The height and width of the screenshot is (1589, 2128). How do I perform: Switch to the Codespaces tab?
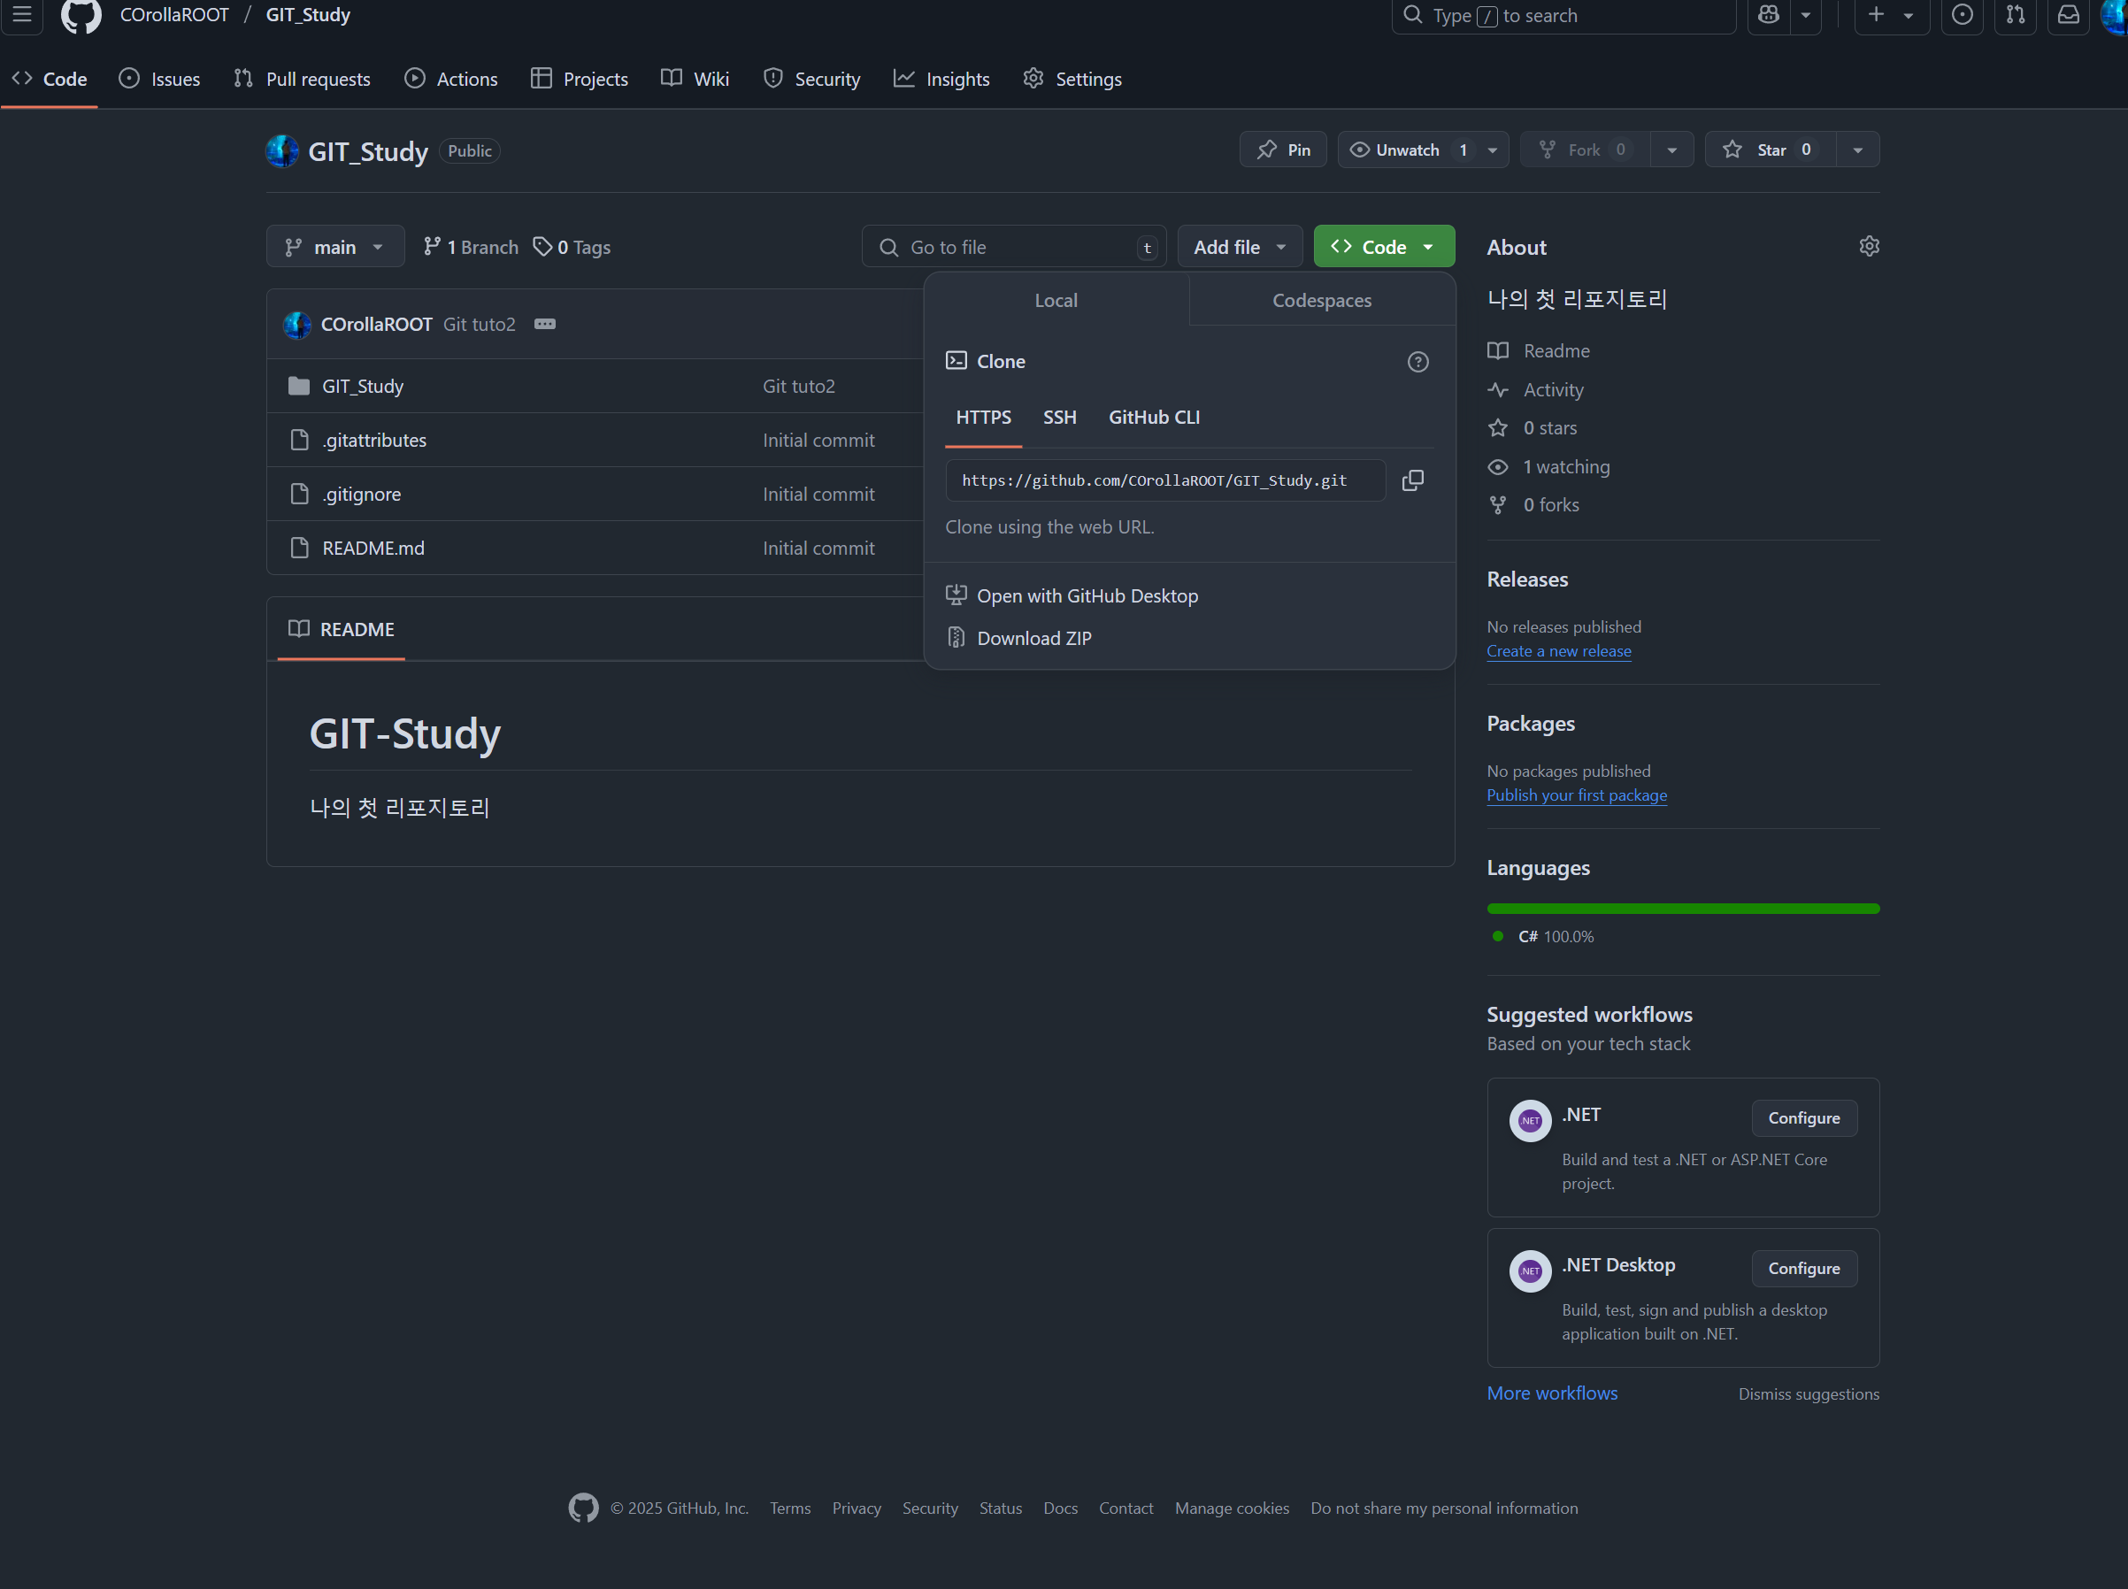point(1322,300)
